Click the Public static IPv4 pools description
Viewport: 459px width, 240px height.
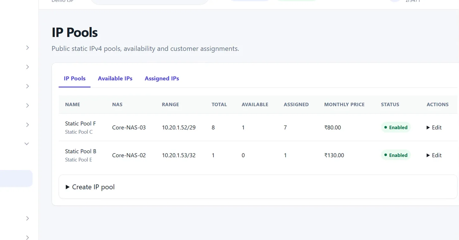pos(145,49)
